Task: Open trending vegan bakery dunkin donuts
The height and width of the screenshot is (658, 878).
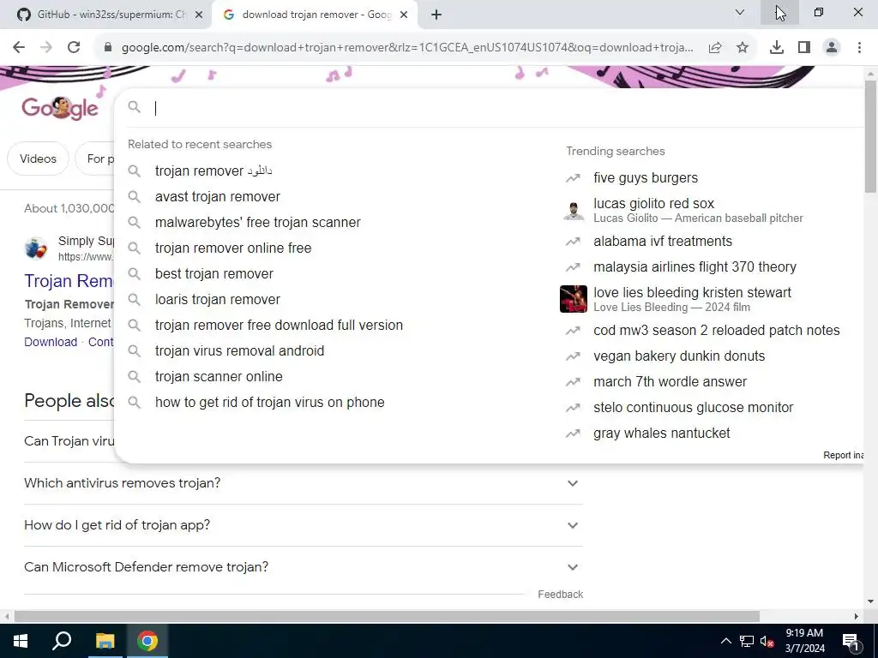Action: click(x=679, y=356)
